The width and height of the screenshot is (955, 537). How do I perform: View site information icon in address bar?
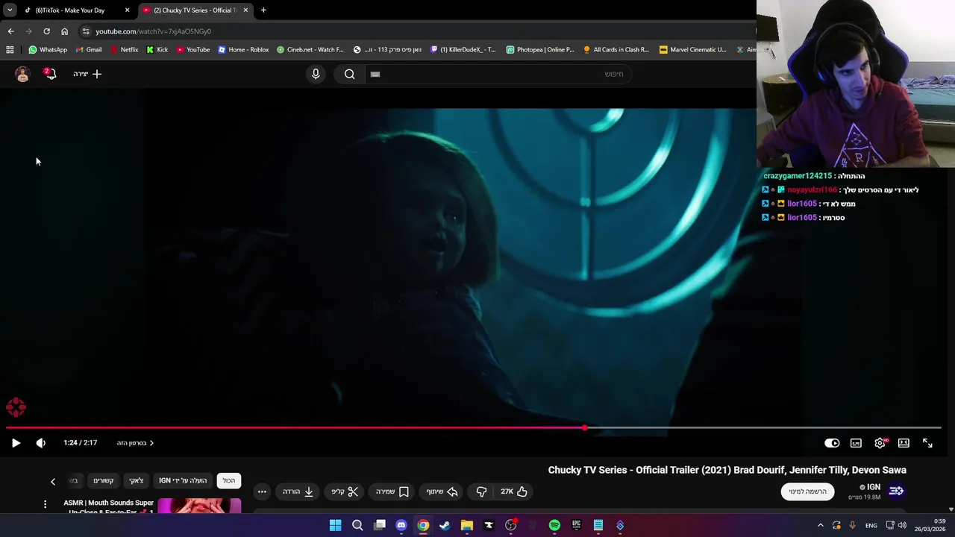tap(86, 31)
